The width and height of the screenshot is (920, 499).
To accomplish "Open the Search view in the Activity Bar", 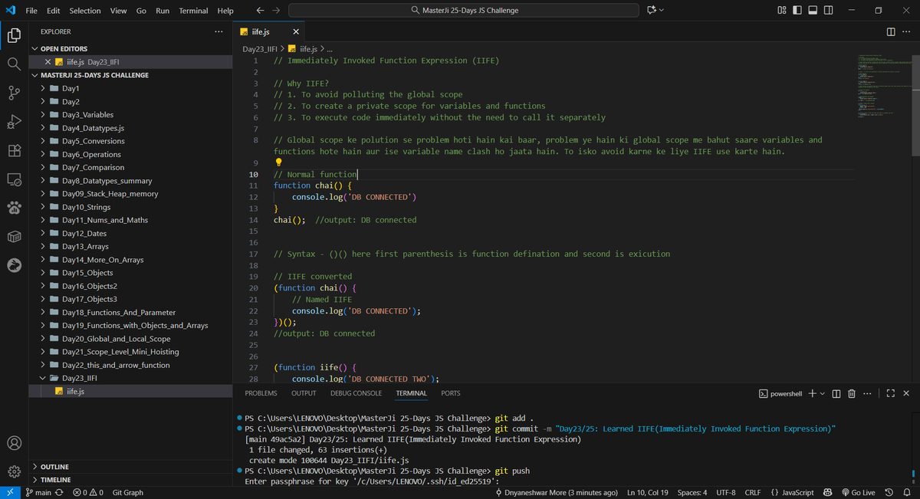I will pos(14,64).
